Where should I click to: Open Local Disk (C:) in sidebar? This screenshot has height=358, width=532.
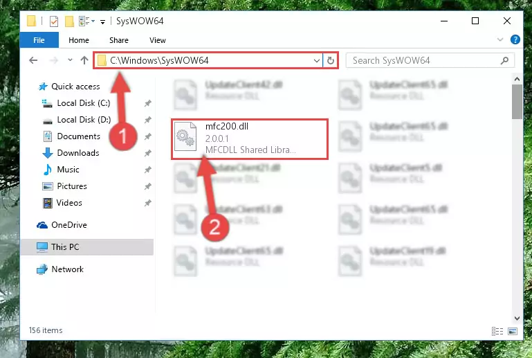pyautogui.click(x=84, y=103)
